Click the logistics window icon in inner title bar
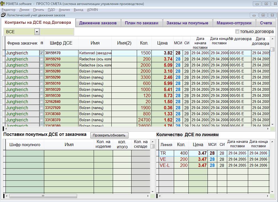This screenshot has width=278, height=202. pyautogui.click(x=4, y=15)
